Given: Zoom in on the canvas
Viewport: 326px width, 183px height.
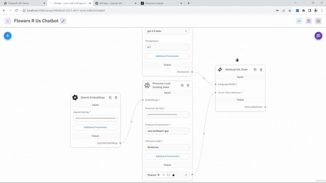Looking at the screenshot, I should tap(158, 175).
